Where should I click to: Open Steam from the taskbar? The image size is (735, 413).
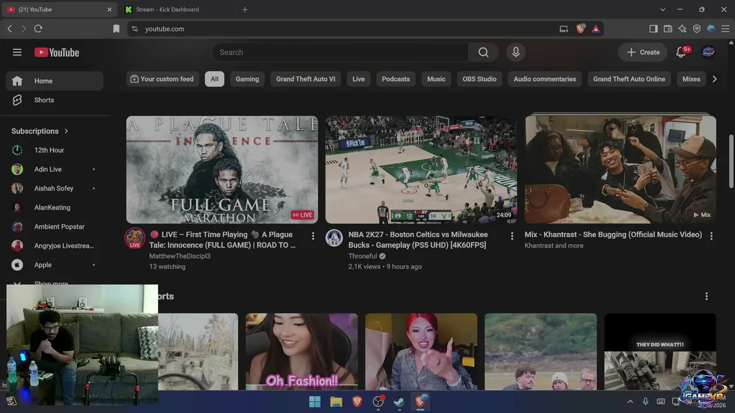coord(399,402)
